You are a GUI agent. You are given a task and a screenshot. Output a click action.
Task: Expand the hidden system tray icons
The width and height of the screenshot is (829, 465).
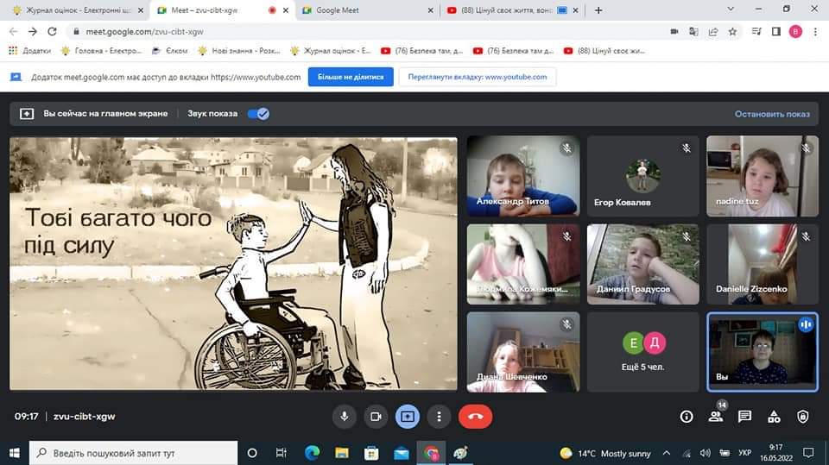[666, 453]
